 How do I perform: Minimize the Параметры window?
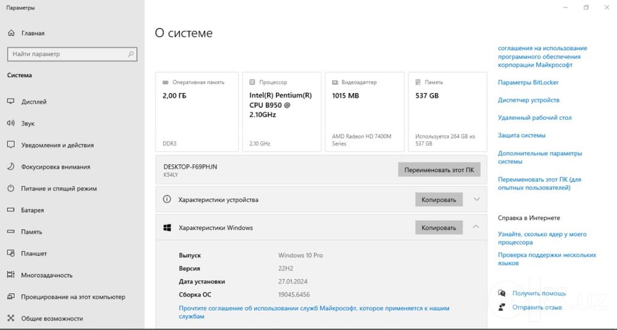coord(565,7)
